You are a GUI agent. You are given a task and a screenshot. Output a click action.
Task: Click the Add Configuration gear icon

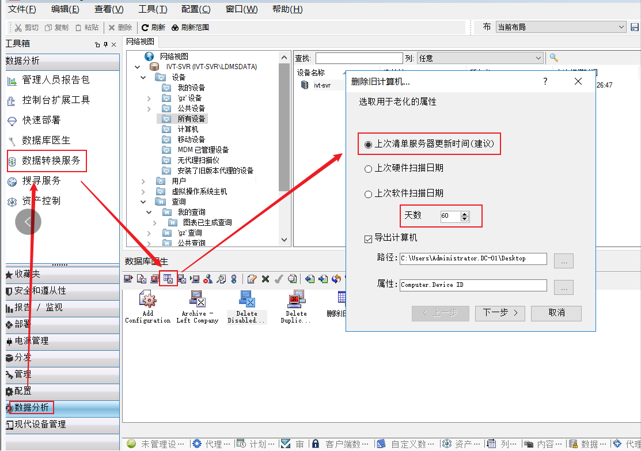(x=148, y=300)
